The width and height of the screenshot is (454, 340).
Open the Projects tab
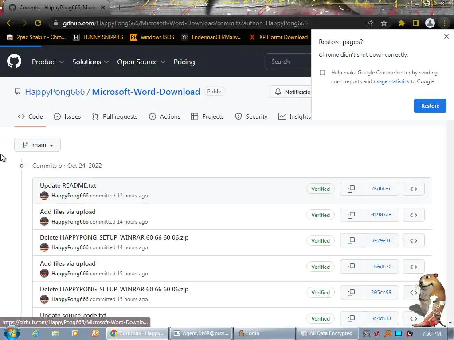point(207,116)
